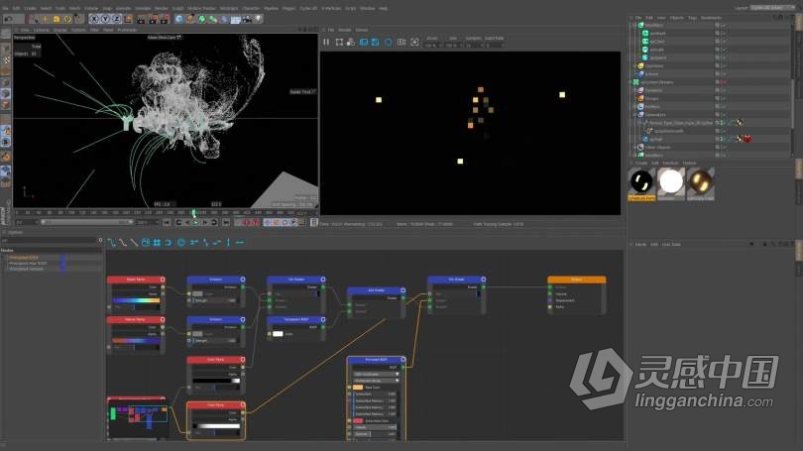Open the Render menu of the preview window
This screenshot has height=451, width=803.
click(x=345, y=30)
